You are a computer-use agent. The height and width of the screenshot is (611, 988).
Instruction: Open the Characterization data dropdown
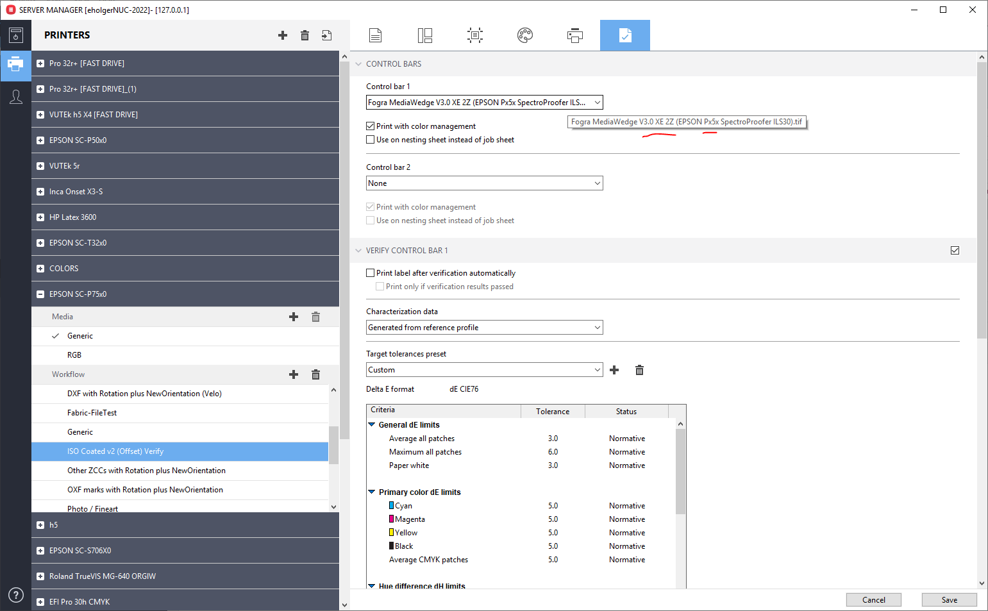click(x=485, y=328)
